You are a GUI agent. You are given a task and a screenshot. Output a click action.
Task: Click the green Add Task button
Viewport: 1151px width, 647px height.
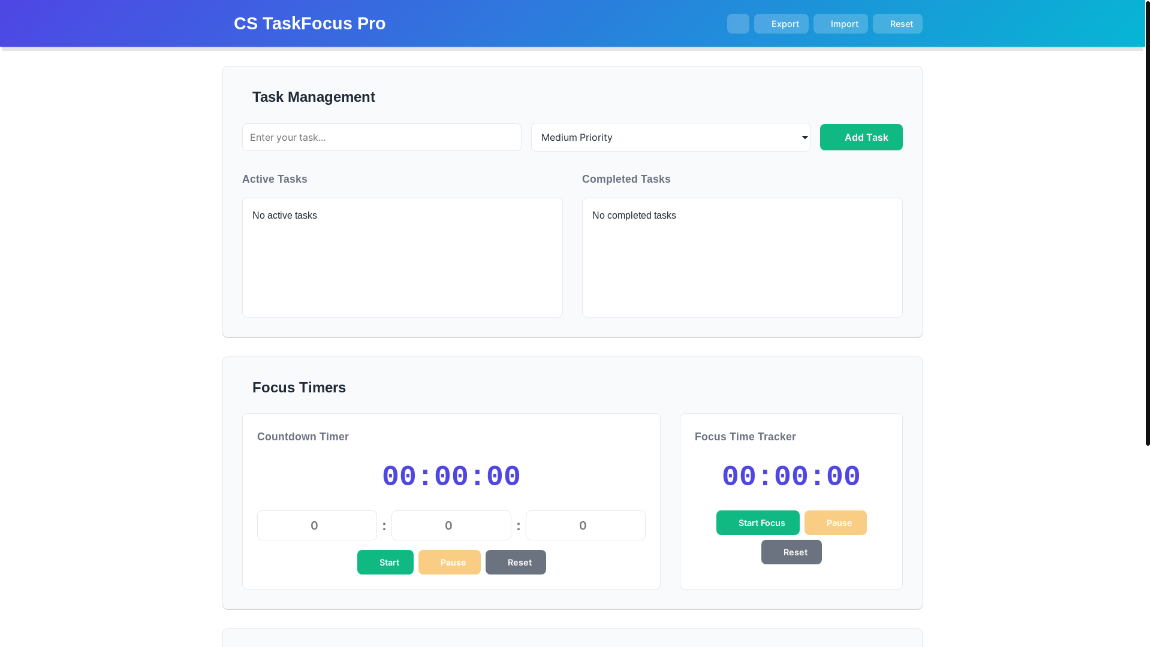(861, 137)
